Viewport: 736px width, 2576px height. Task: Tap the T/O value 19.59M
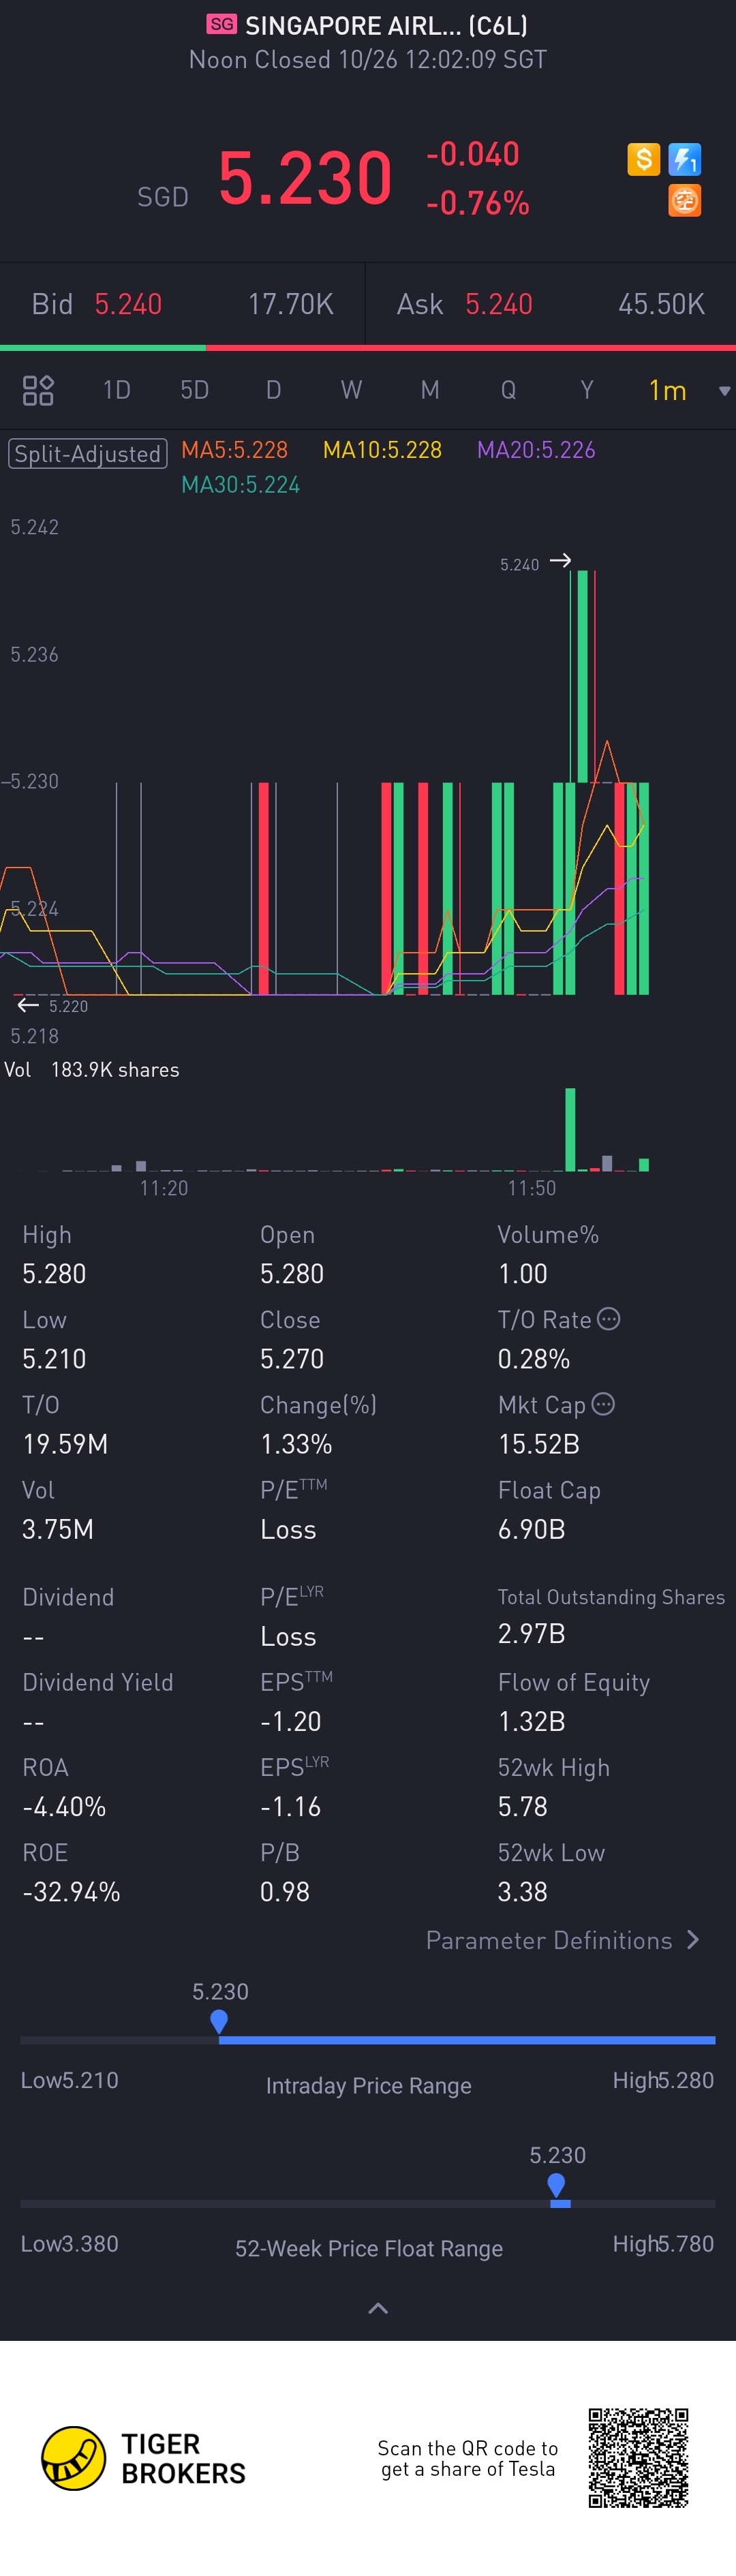tap(66, 1444)
